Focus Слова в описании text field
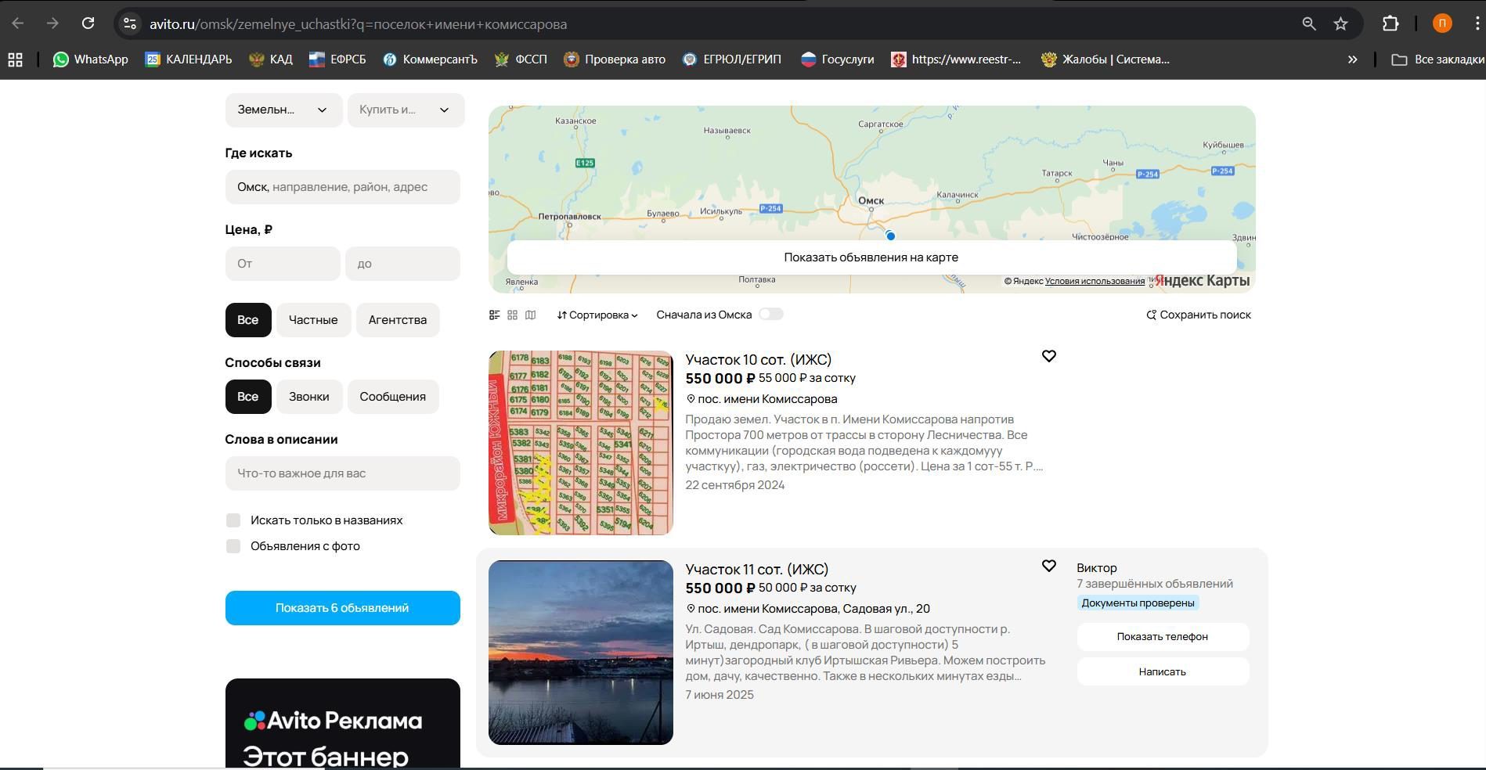Screen dimensions: 1486x770 [342, 473]
